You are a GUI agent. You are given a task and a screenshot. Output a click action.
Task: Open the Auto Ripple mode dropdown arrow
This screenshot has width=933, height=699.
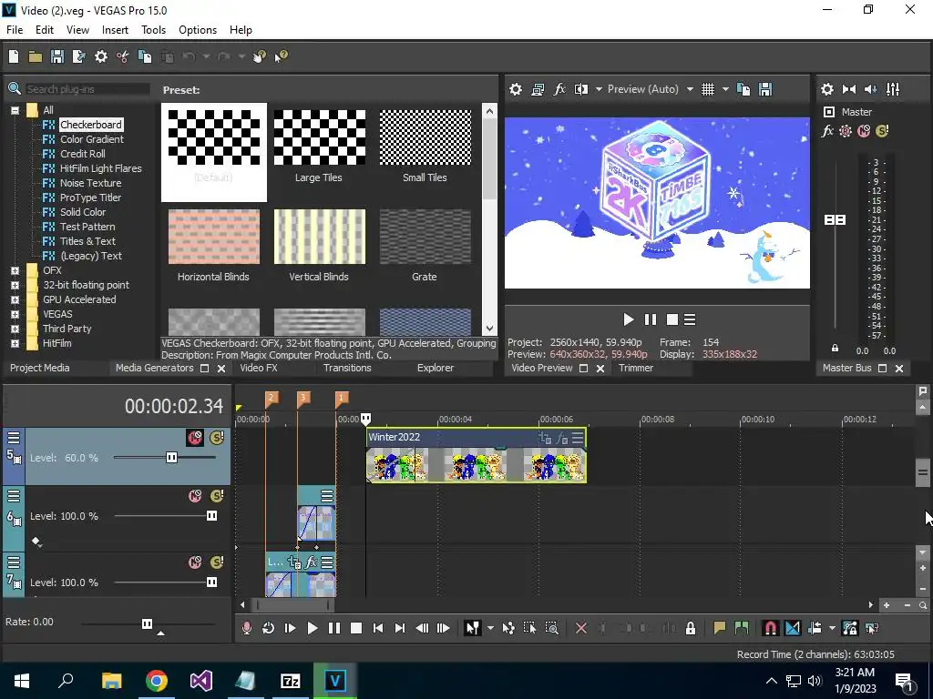[x=832, y=628]
